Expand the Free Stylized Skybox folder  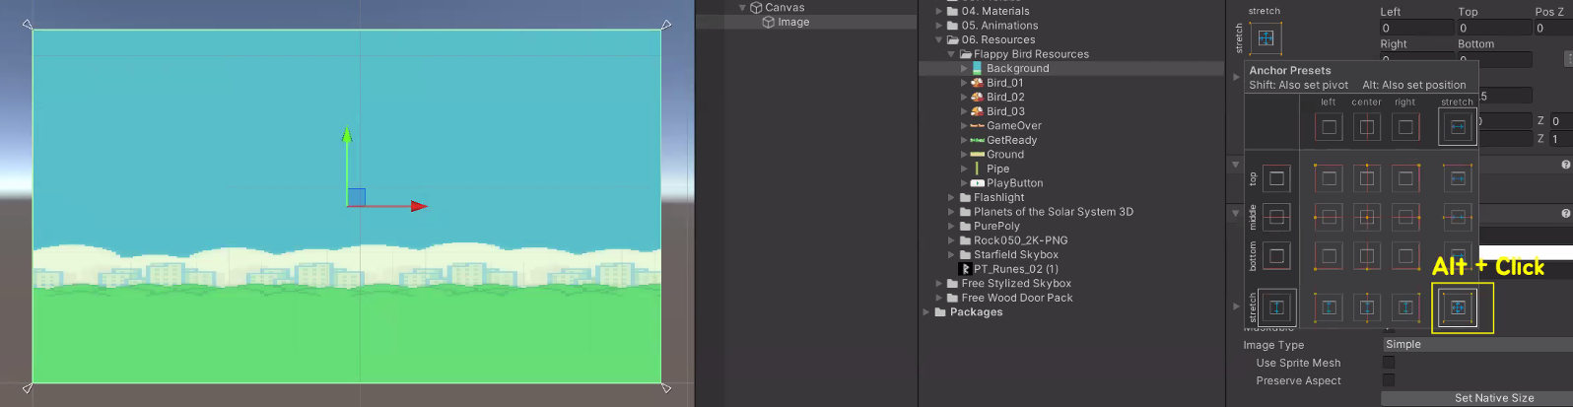[x=939, y=284]
